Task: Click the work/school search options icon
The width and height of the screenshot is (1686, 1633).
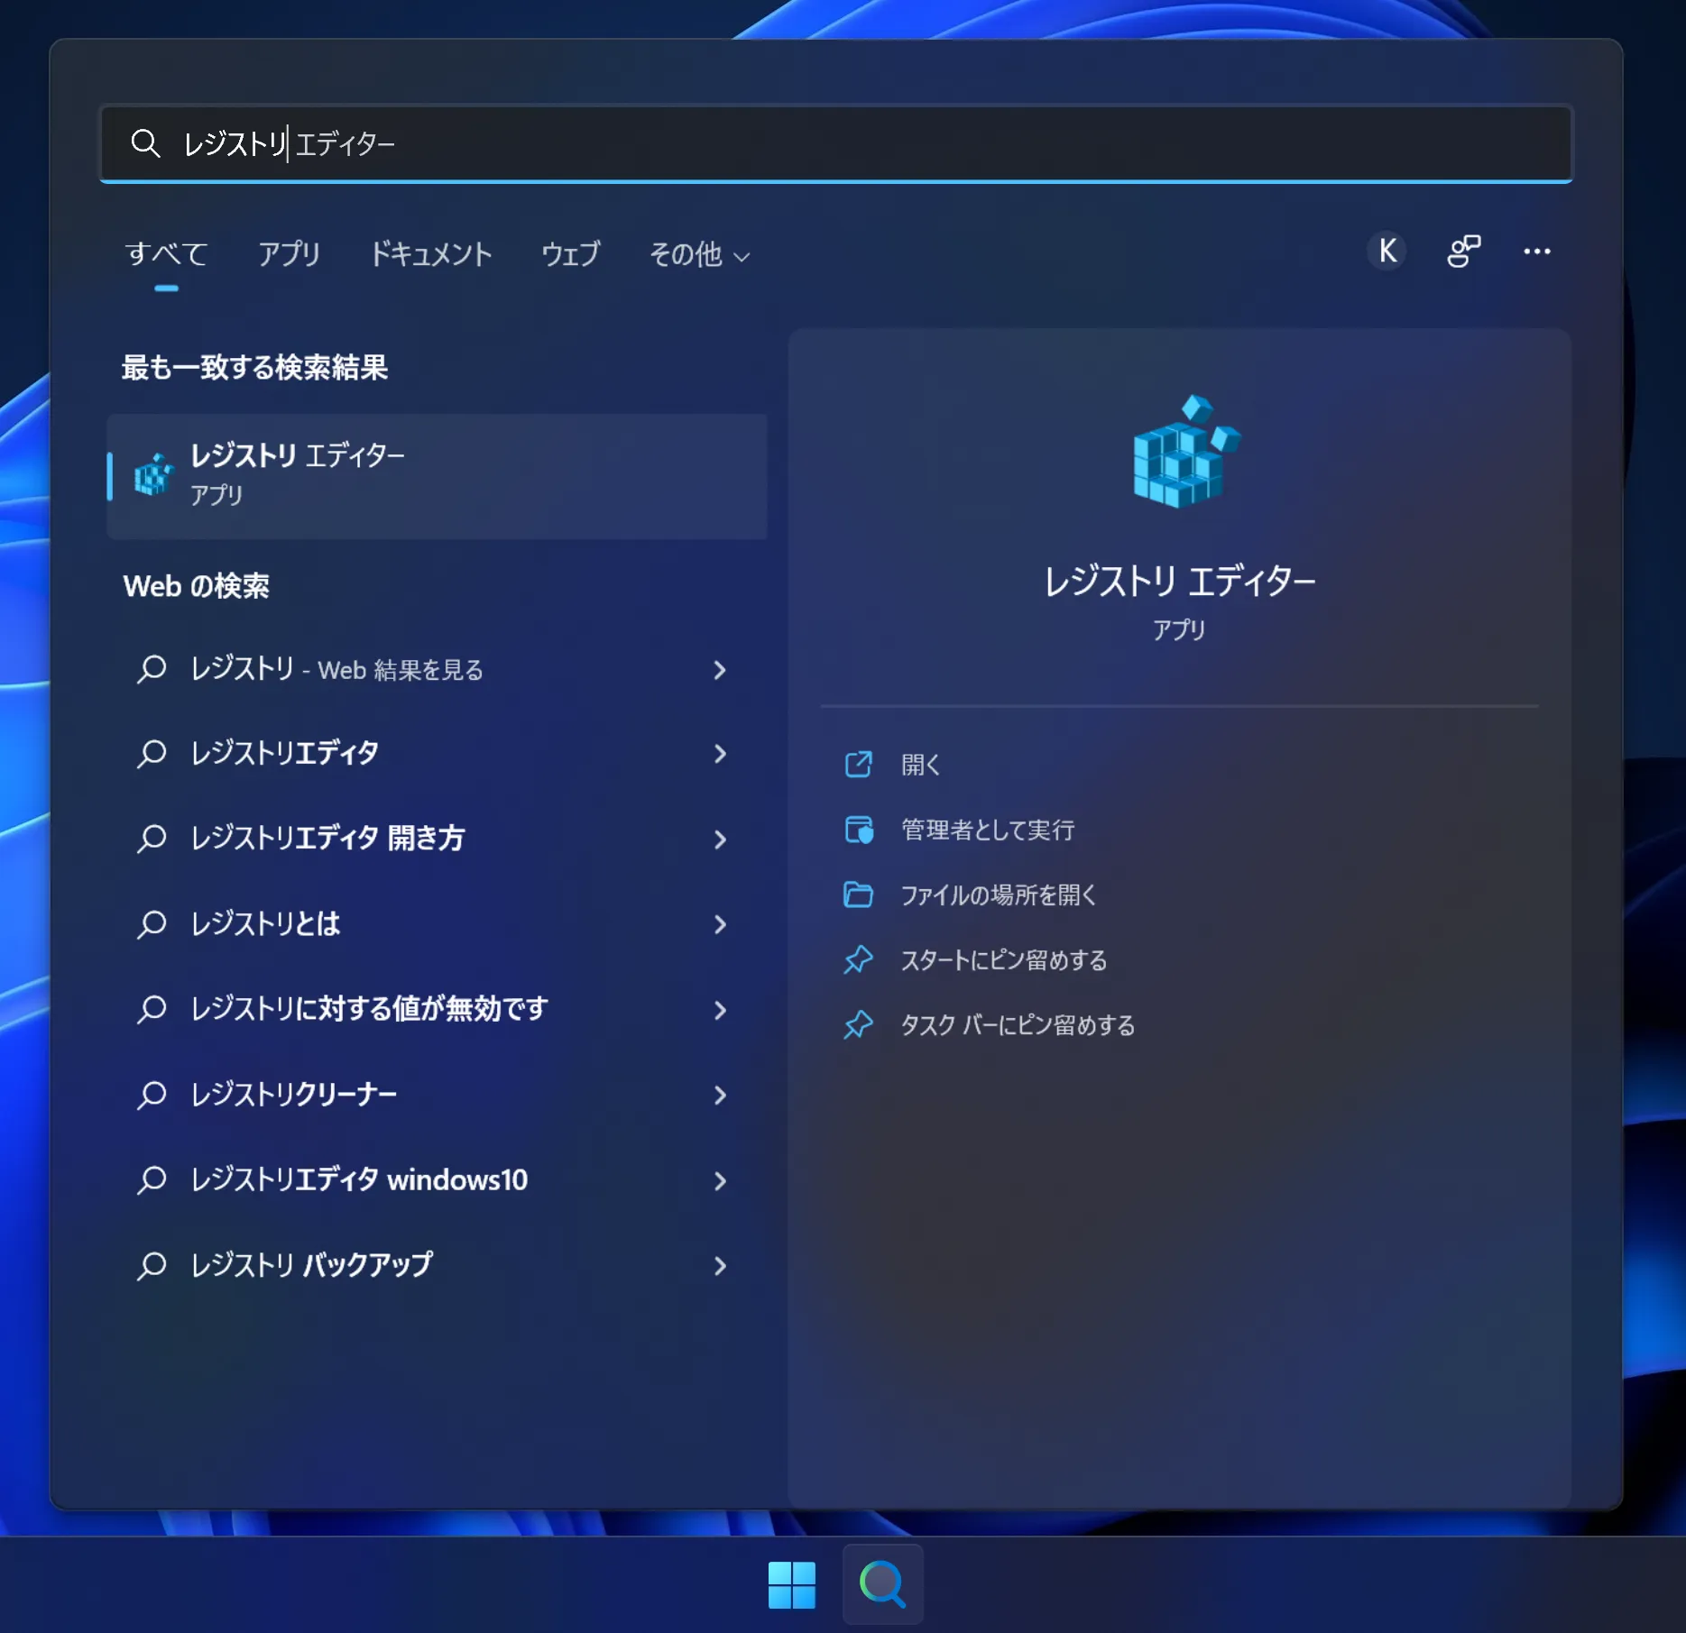Action: [1463, 252]
